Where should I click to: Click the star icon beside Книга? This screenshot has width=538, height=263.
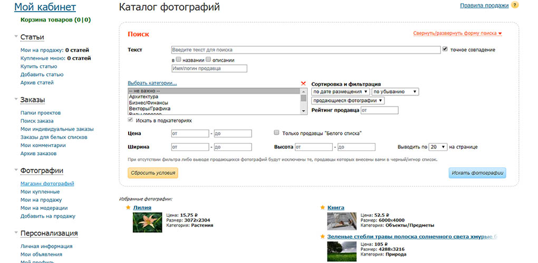[x=322, y=207]
